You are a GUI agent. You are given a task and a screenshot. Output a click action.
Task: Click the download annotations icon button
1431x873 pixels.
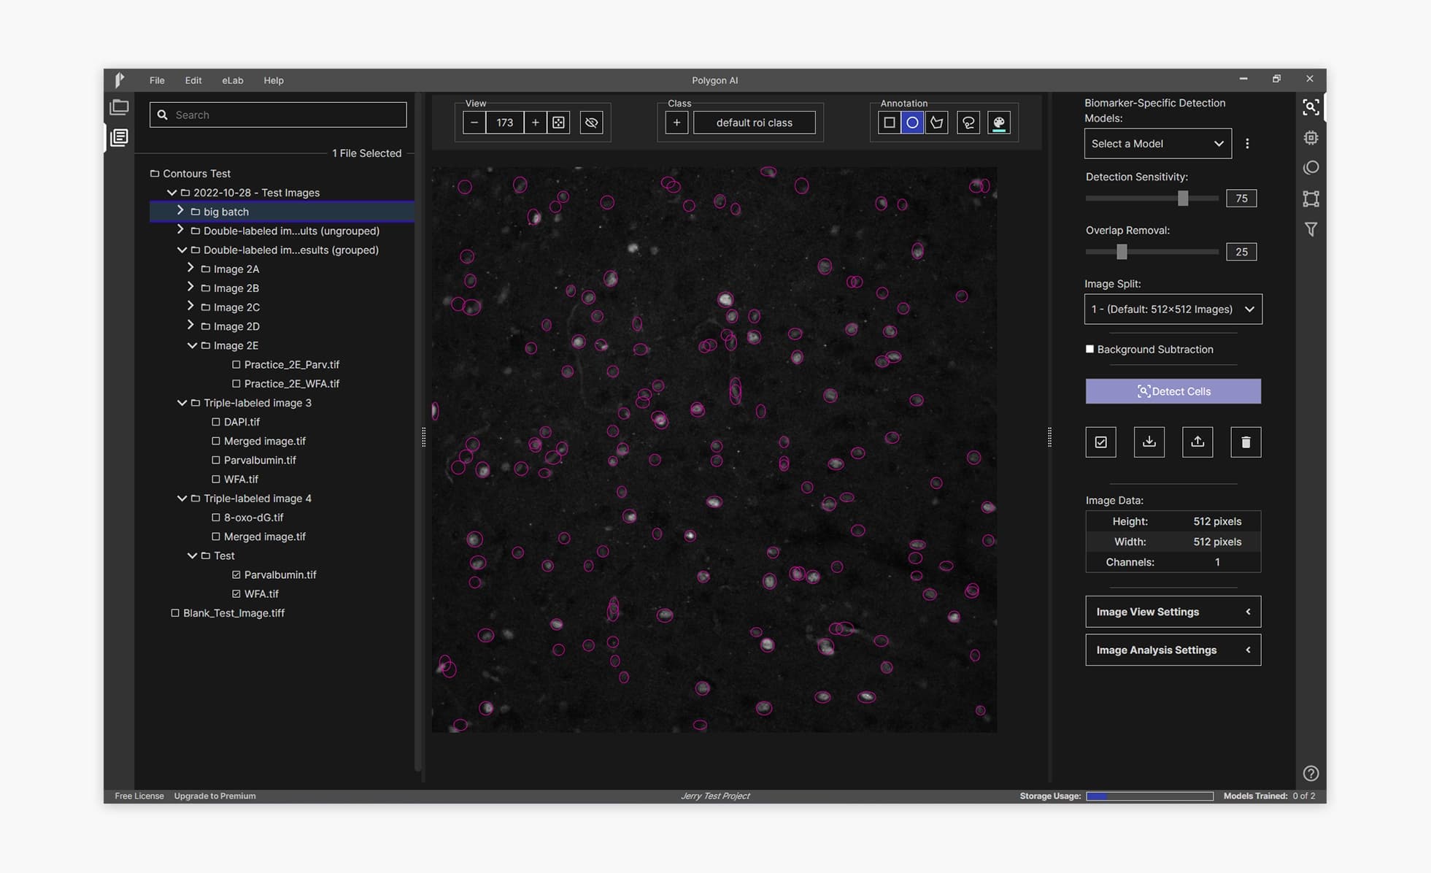(x=1149, y=442)
